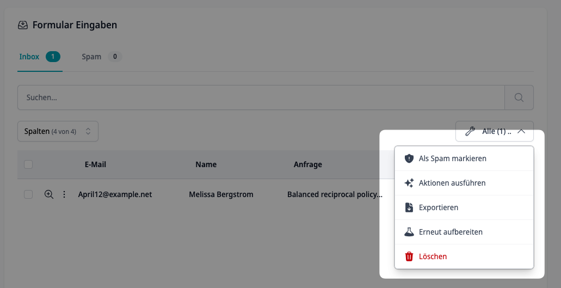Collapse the Alle (1) bulk actions dropdown

tap(495, 131)
